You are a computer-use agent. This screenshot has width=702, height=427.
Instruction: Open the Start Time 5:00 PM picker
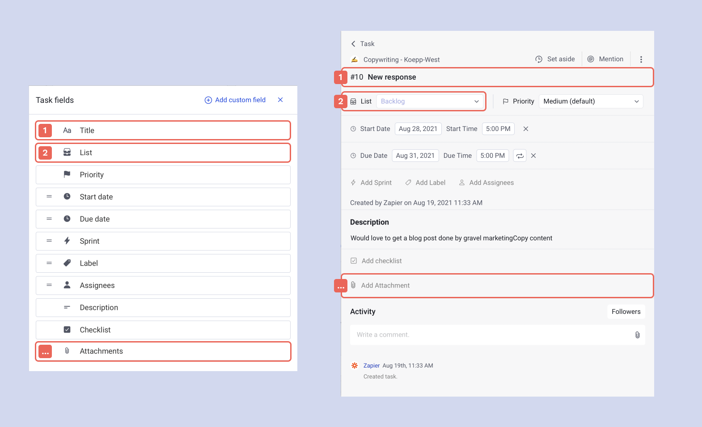point(498,129)
